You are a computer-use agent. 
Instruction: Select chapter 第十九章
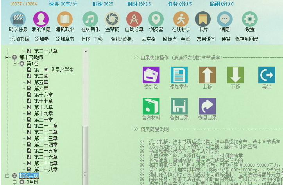(x=43, y=113)
